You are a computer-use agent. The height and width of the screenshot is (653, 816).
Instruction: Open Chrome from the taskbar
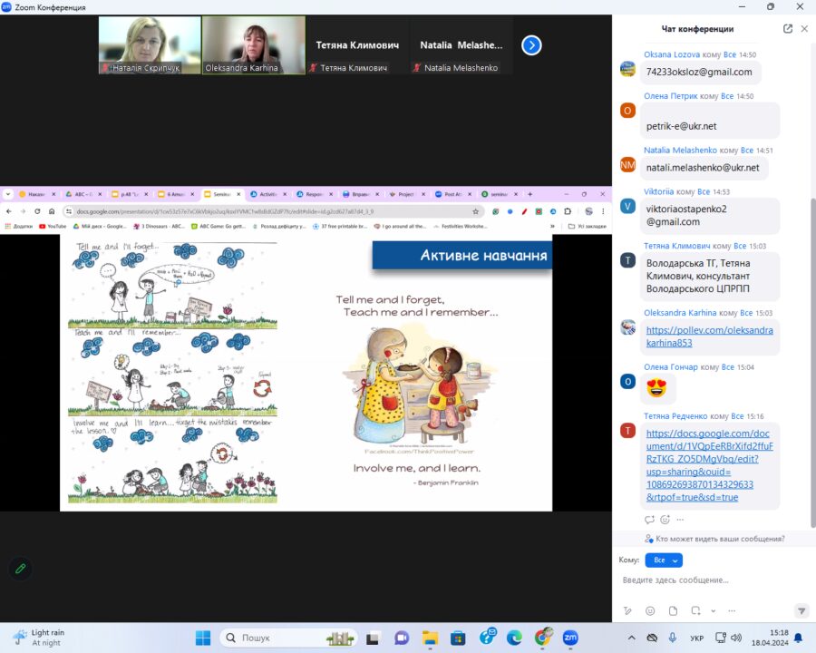tap(542, 638)
